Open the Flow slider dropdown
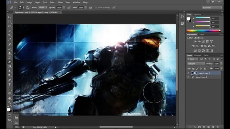The width and height of the screenshot is (230, 129). [x=86, y=8]
